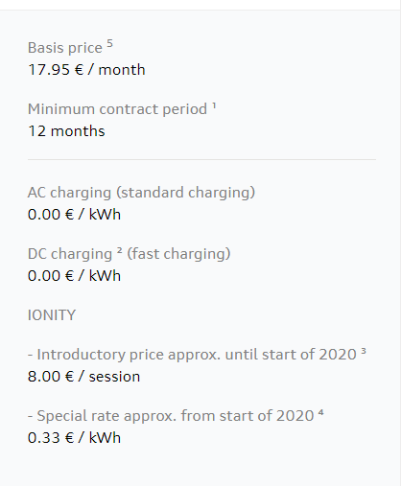
Task: Select the 17.95 € / month value
Action: coord(86,70)
